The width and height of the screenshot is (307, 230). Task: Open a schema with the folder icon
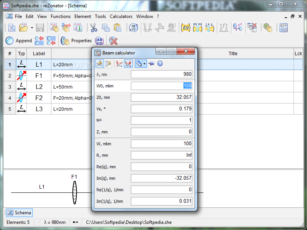(23, 28)
